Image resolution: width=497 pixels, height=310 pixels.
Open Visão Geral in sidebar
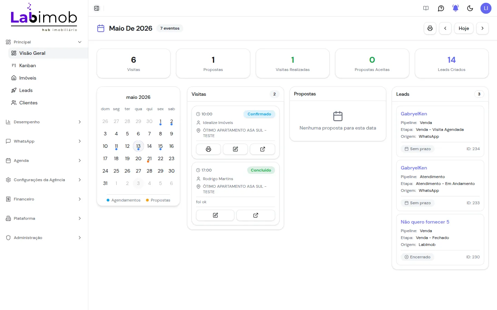[48, 53]
